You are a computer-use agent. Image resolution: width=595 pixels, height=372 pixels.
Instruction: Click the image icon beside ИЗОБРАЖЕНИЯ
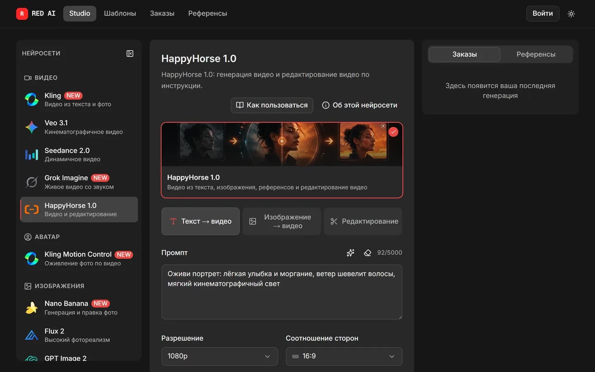[x=28, y=286]
